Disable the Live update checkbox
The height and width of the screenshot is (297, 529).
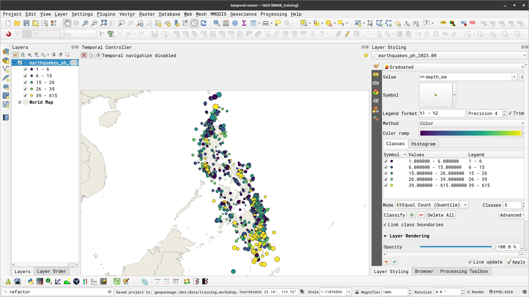tap(470, 262)
